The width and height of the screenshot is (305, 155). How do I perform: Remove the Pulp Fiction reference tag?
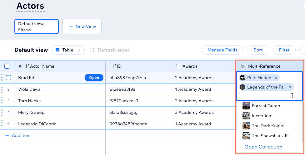(x=276, y=78)
